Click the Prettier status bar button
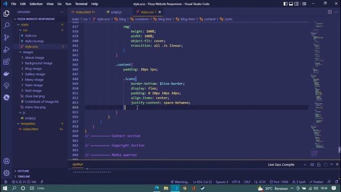Image resolution: width=341 pixels, height=192 pixels. [x=316, y=182]
